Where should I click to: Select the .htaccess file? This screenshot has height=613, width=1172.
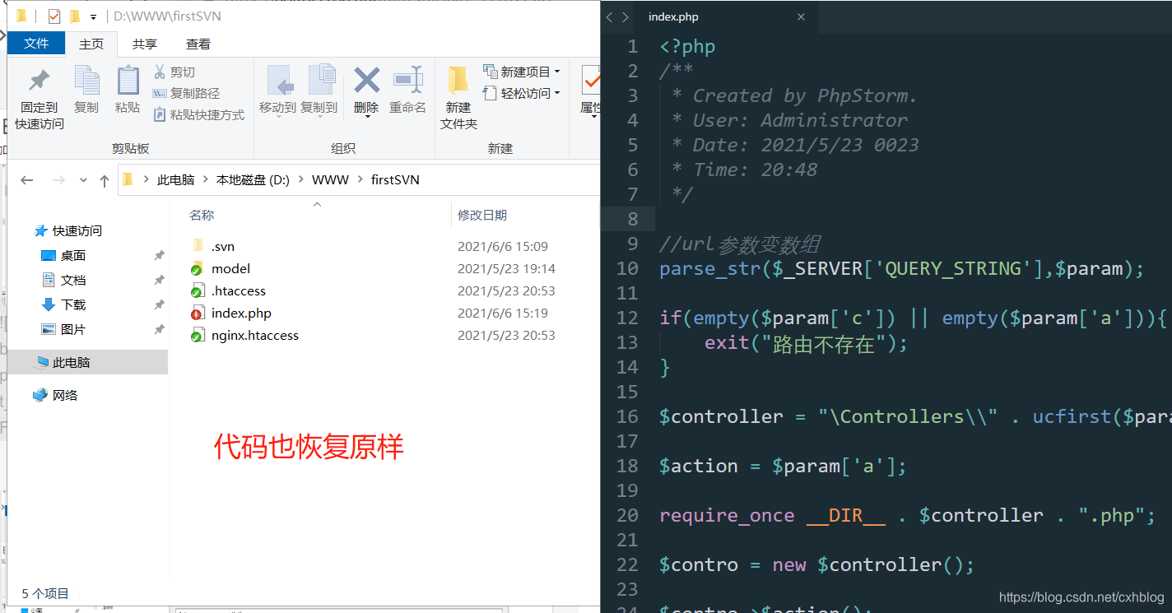click(x=238, y=290)
